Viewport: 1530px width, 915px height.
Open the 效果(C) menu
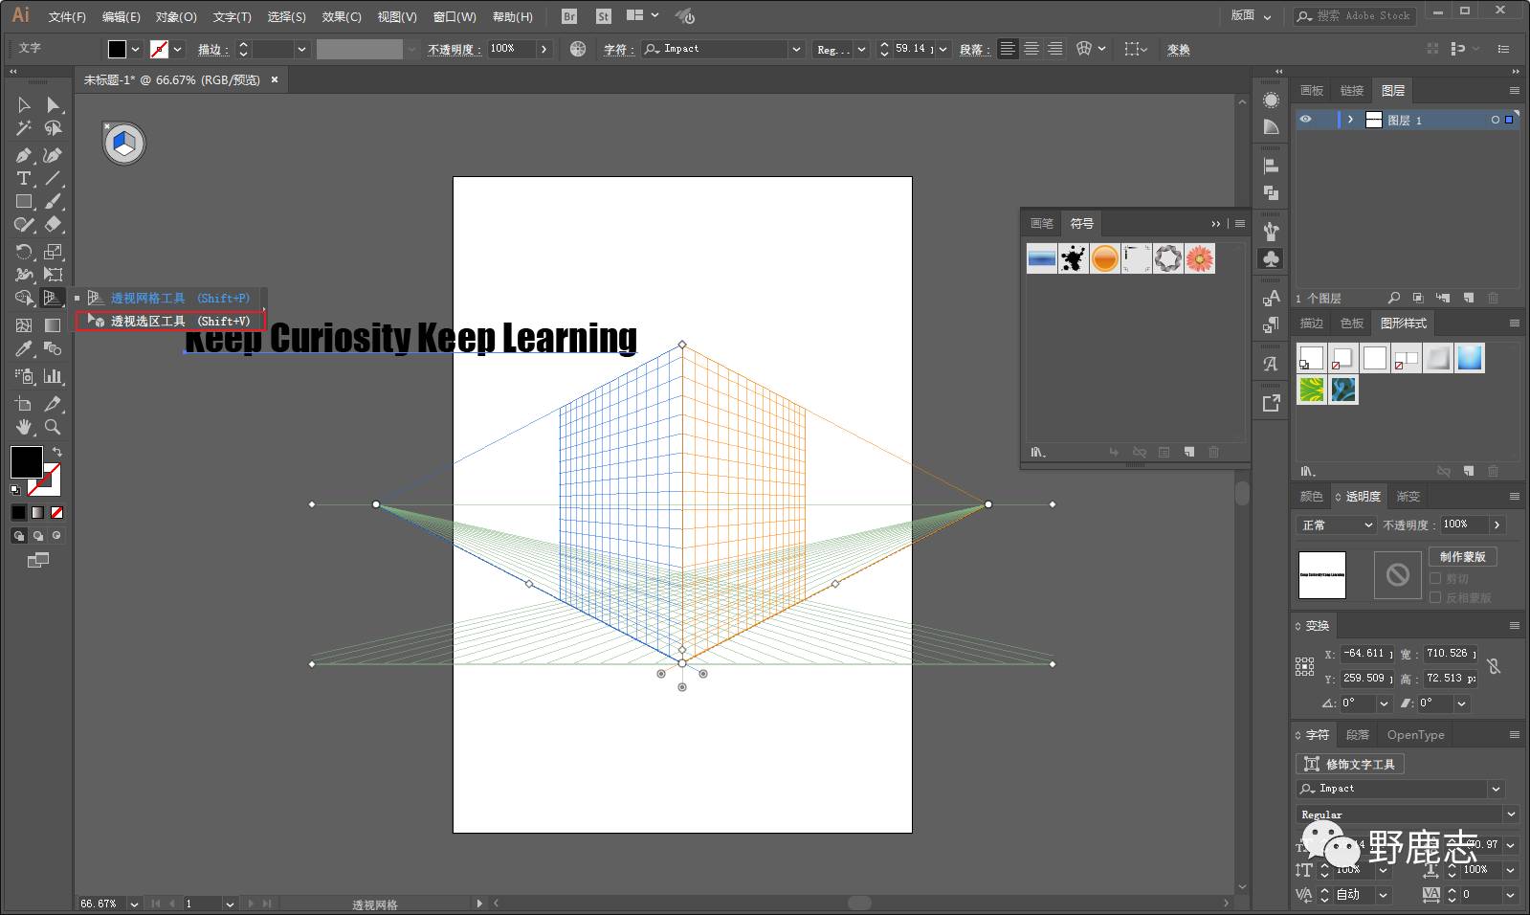[x=342, y=16]
